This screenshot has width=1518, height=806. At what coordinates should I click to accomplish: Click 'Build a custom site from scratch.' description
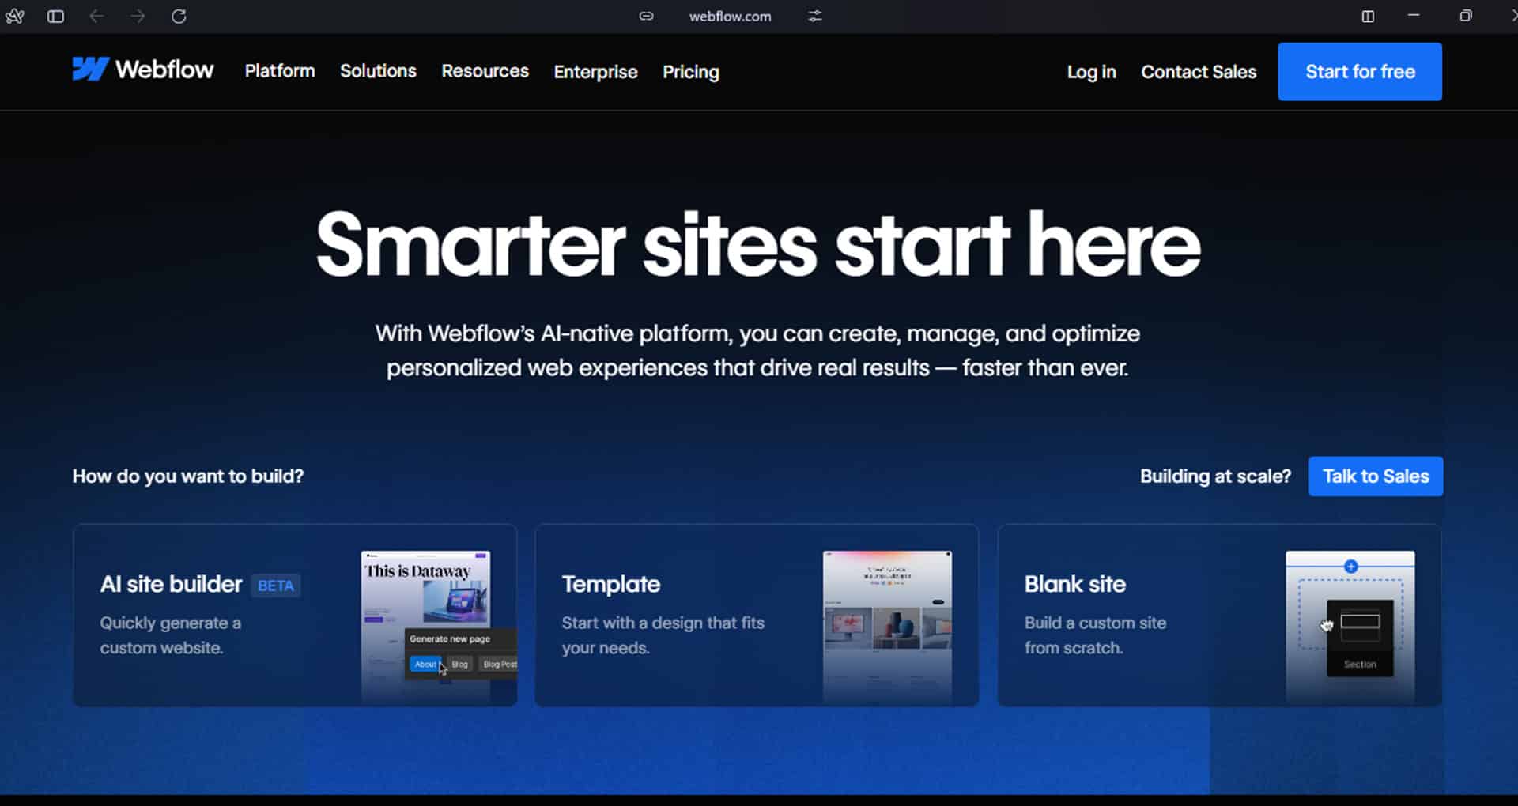coord(1095,635)
